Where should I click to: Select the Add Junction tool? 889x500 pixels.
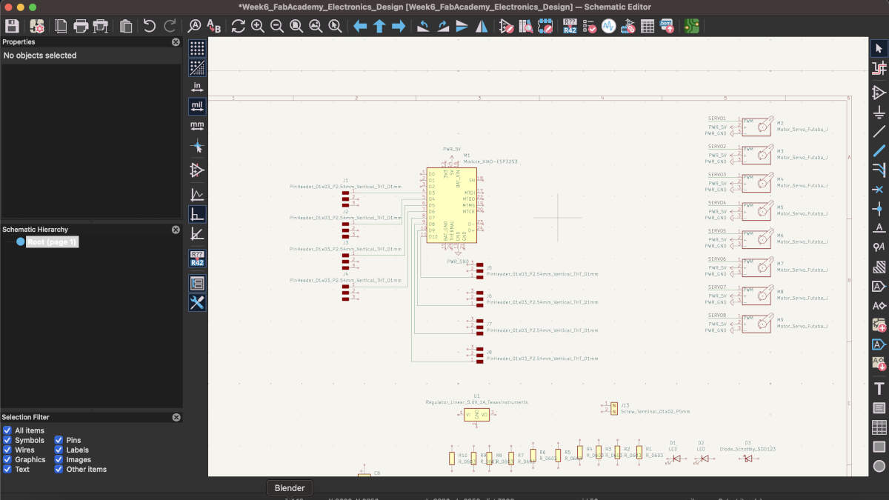click(x=879, y=209)
